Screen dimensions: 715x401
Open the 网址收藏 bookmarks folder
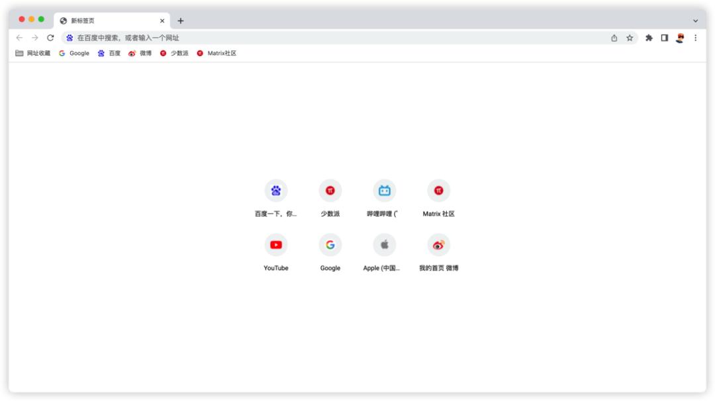[x=33, y=54]
